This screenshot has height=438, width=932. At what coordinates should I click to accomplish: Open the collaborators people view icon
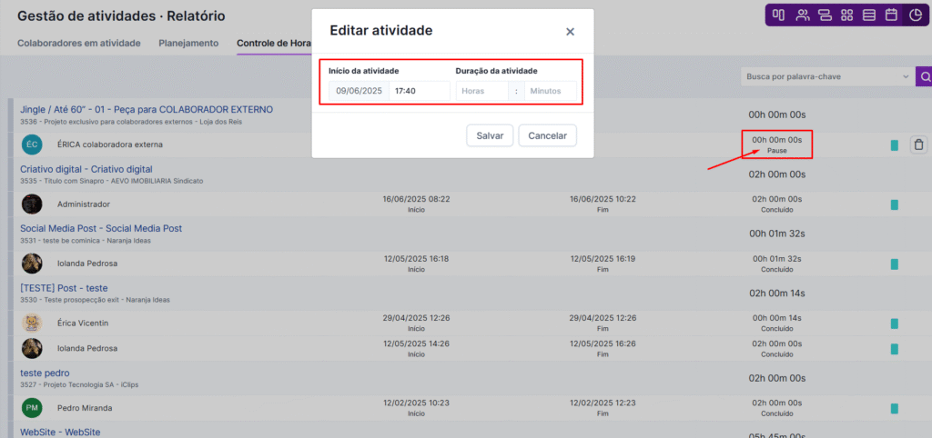803,15
